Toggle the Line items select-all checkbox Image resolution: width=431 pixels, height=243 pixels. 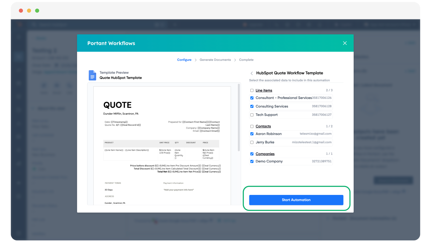(x=252, y=91)
